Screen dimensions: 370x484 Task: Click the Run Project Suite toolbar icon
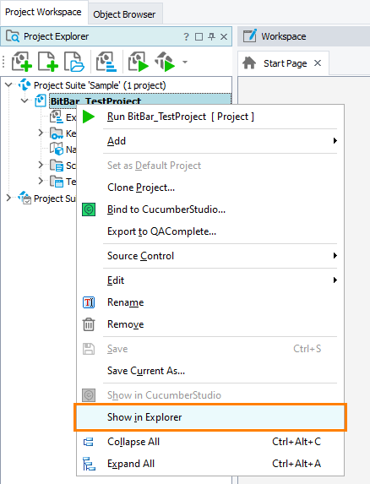click(165, 62)
